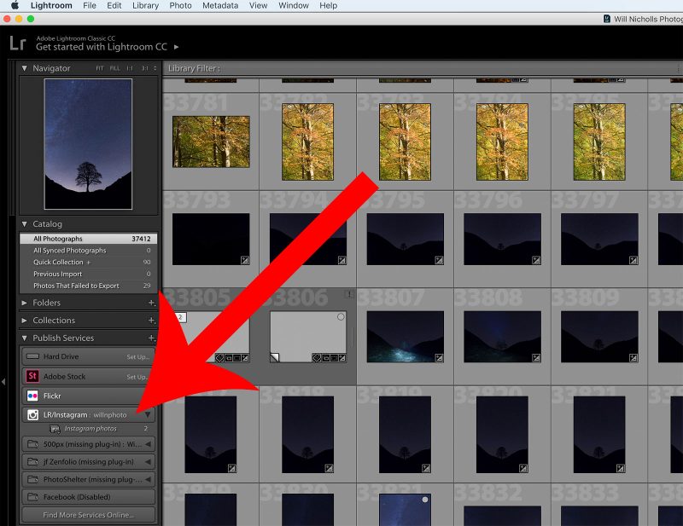Image resolution: width=683 pixels, height=526 pixels.
Task: Click develop adjustments badge on photo 33806
Action: (342, 357)
